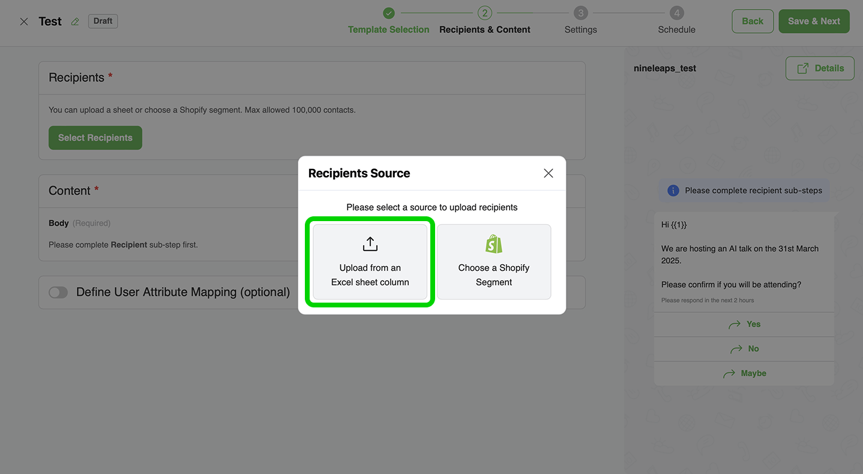Select Choose a Shopify Segment option

(493, 262)
